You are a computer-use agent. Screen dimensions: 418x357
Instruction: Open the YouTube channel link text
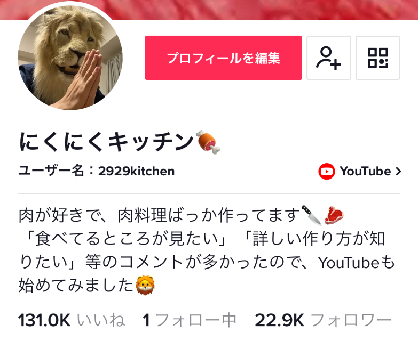coord(365,172)
